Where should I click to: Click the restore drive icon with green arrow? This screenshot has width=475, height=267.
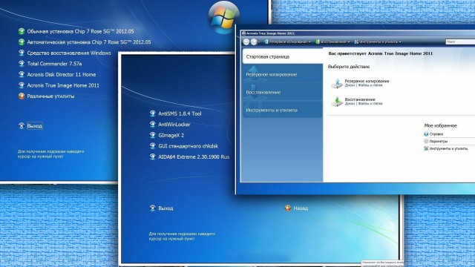click(336, 102)
